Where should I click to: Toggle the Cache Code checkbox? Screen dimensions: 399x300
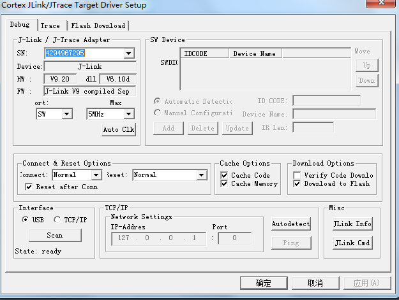pyautogui.click(x=224, y=175)
